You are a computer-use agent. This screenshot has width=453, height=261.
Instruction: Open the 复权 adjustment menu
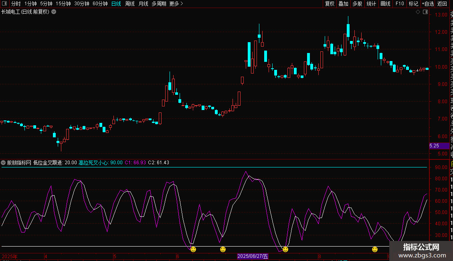point(330,4)
